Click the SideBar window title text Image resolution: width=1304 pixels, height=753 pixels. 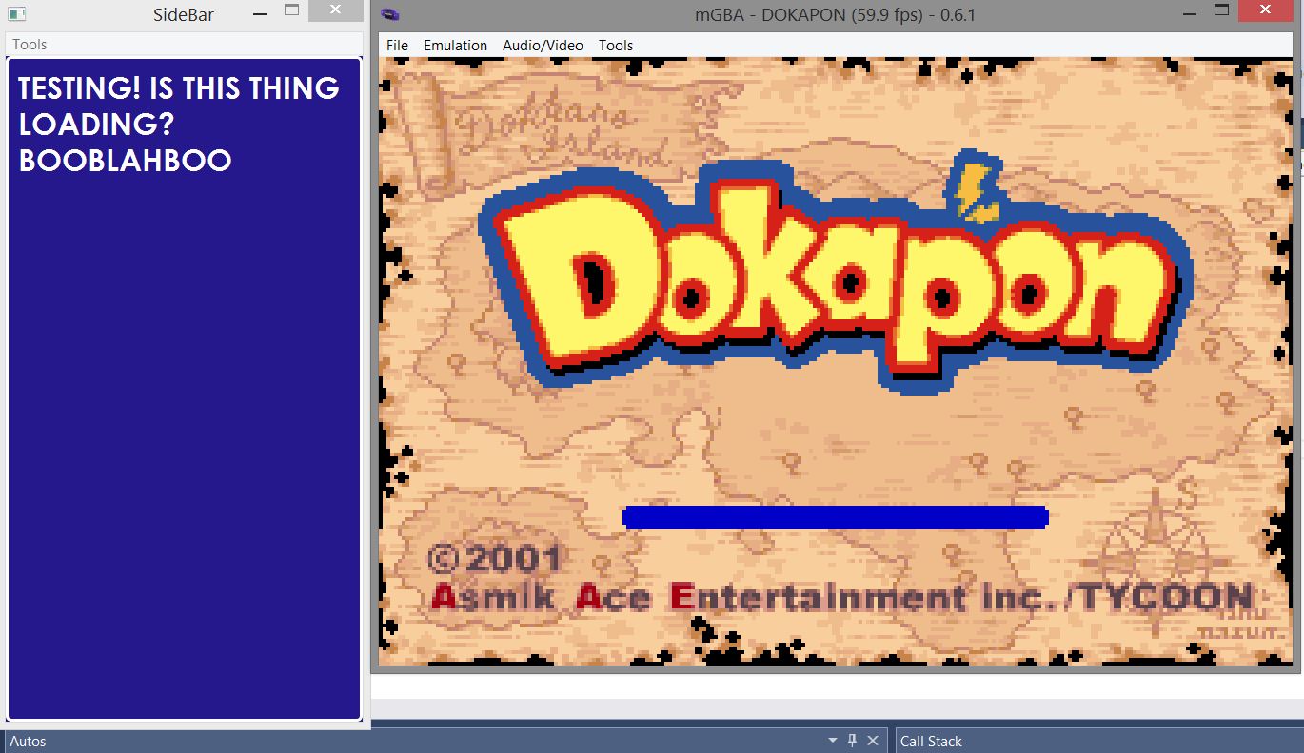[x=184, y=14]
